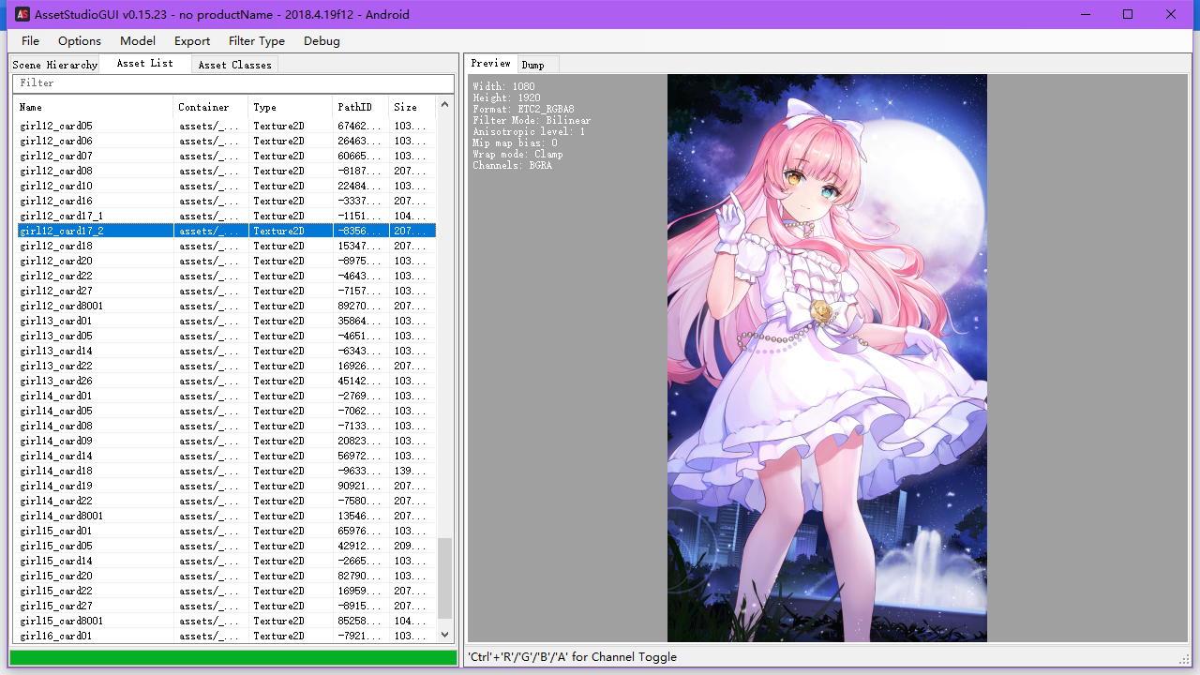Select the girl15_card8001 asset row

[225, 621]
